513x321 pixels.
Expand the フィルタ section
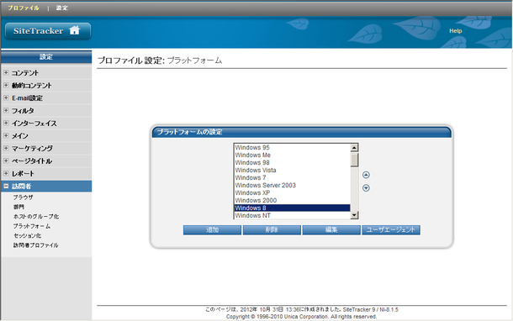click(x=6, y=110)
